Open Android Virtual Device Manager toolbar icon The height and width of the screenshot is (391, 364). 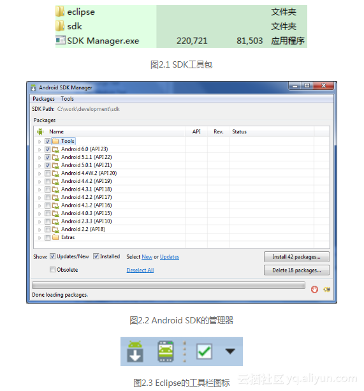(x=166, y=351)
